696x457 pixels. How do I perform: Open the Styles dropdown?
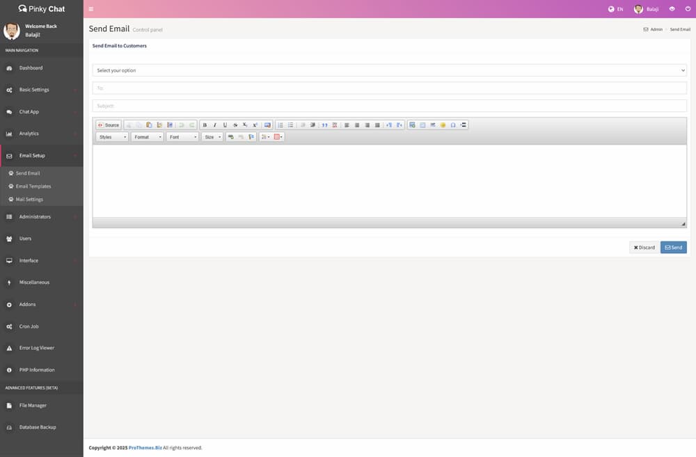(112, 137)
